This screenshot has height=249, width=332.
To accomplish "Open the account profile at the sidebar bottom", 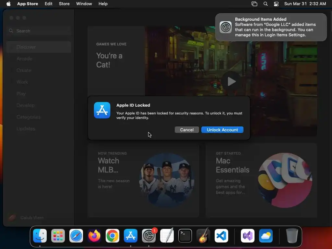I will tap(27, 218).
